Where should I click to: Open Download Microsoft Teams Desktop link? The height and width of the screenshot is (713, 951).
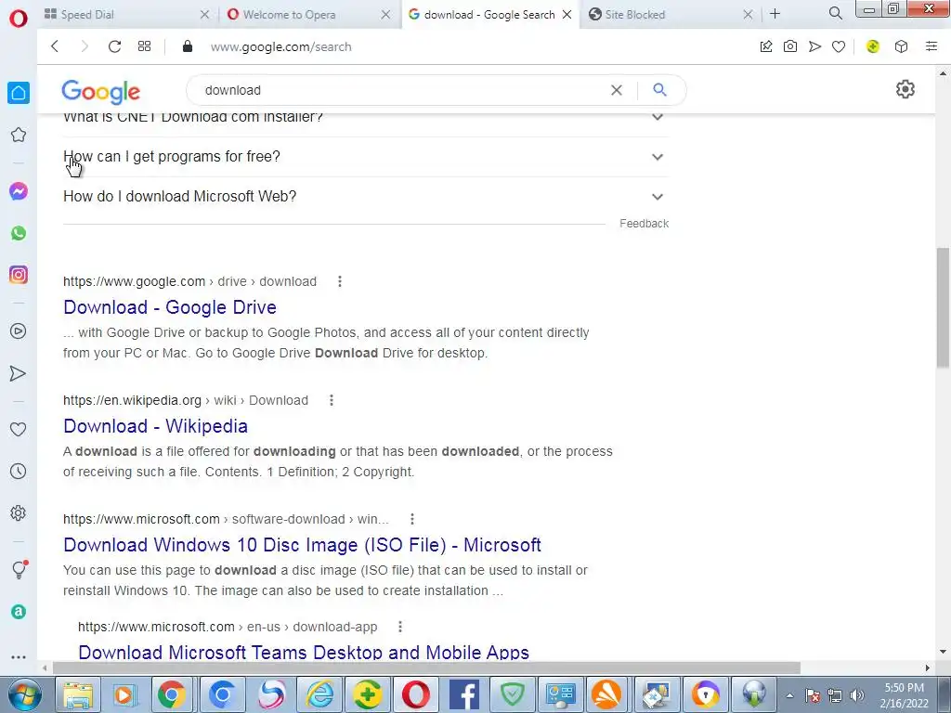coord(304,652)
